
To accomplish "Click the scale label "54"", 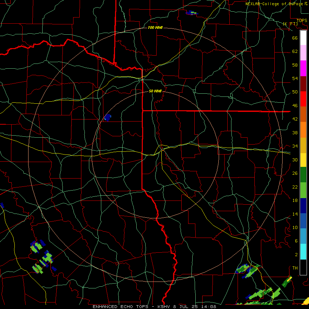I will tap(295, 78).
